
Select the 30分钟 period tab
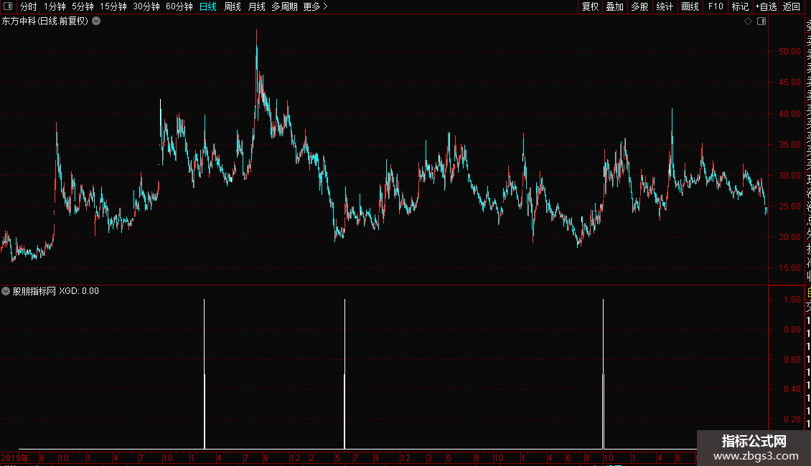(x=146, y=6)
